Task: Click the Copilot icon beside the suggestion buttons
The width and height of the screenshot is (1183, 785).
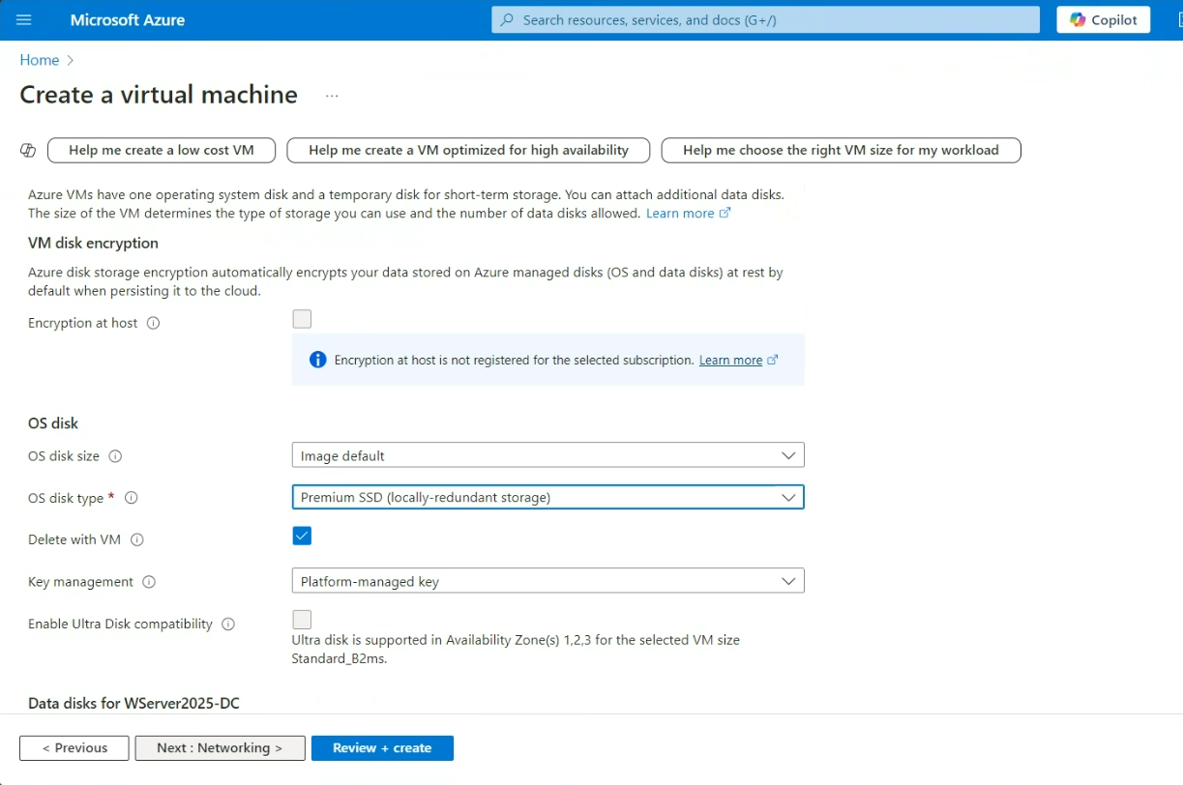Action: click(28, 150)
